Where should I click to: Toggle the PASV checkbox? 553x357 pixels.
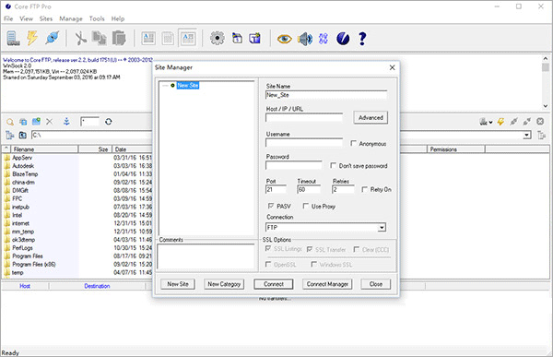tap(271, 206)
